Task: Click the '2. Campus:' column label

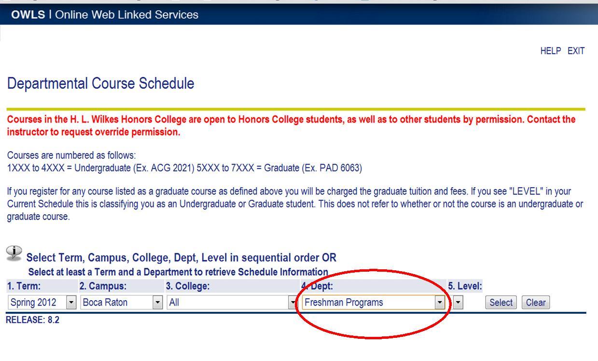Action: (102, 286)
